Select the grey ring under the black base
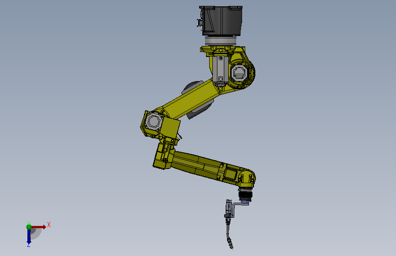This screenshot has height=256, width=396. click(221, 41)
